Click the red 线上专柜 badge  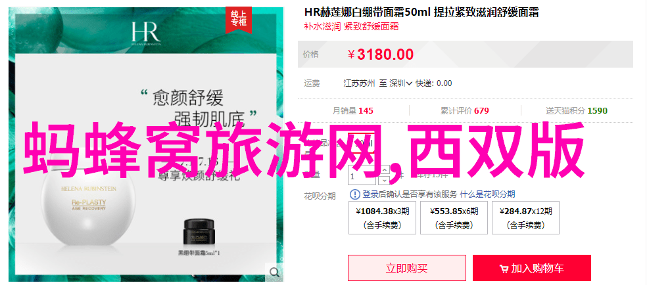click(x=237, y=20)
